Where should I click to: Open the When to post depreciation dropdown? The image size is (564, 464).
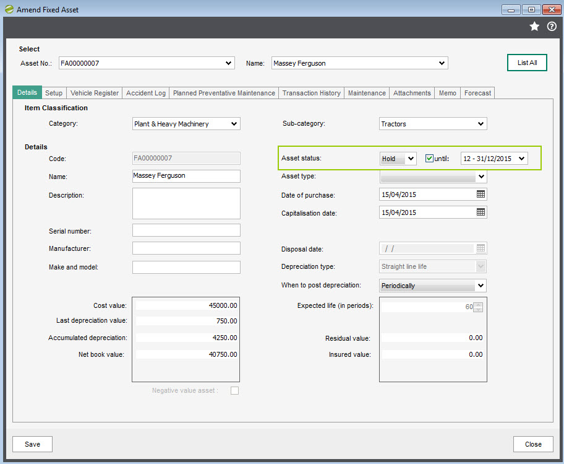point(433,286)
